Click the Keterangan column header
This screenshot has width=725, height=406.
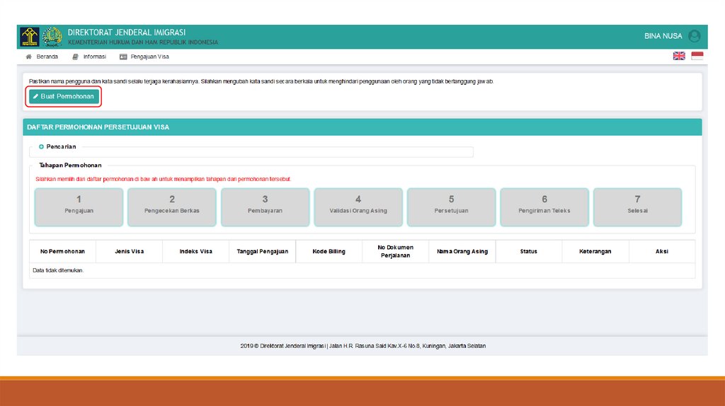point(595,251)
